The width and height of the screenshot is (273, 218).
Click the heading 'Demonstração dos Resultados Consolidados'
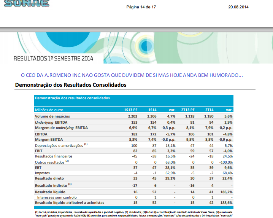click(71, 85)
